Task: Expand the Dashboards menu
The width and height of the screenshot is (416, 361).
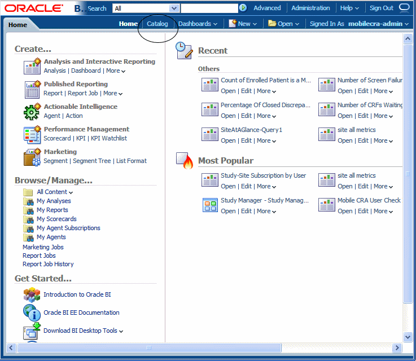Action: pyautogui.click(x=198, y=24)
